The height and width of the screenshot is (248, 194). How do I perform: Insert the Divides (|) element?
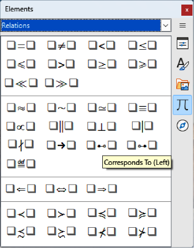pyautogui.click(x=142, y=126)
